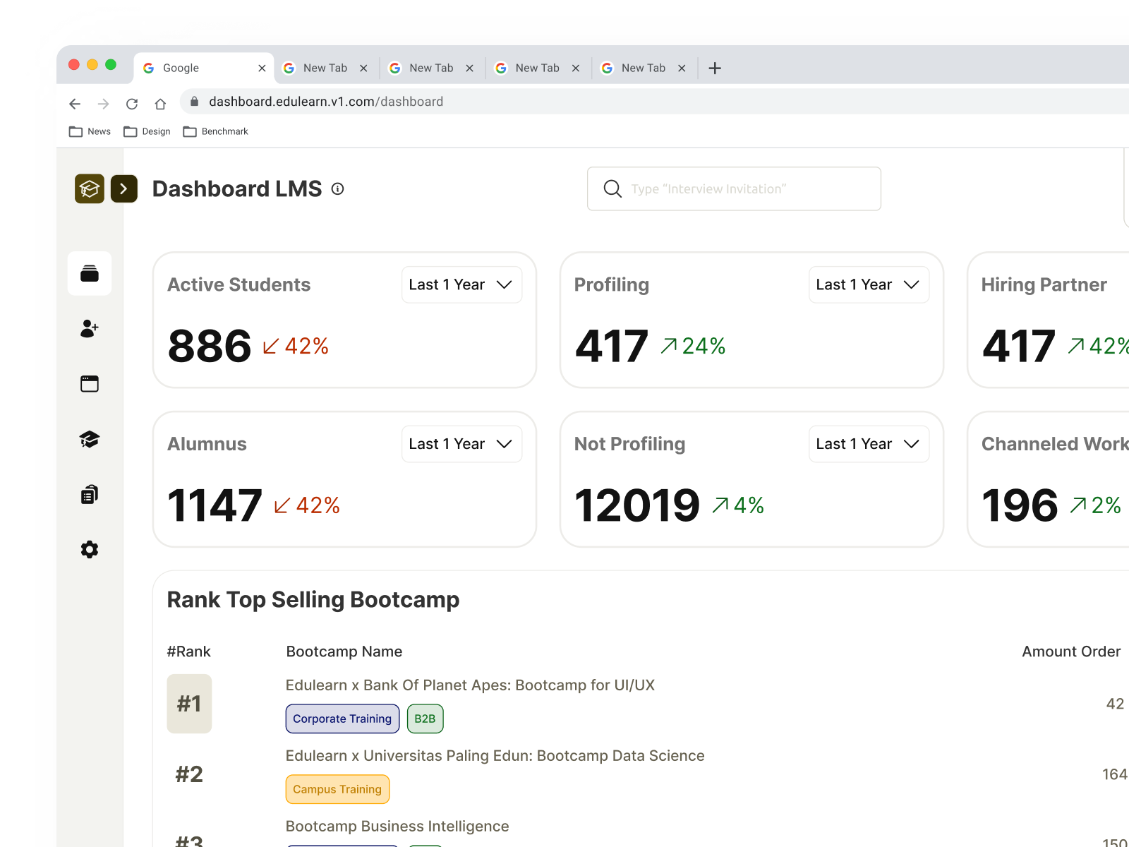Click the info icon beside Dashboard LMS
1129x847 pixels.
[x=338, y=188]
